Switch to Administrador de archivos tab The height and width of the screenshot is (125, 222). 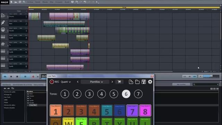click(x=22, y=85)
